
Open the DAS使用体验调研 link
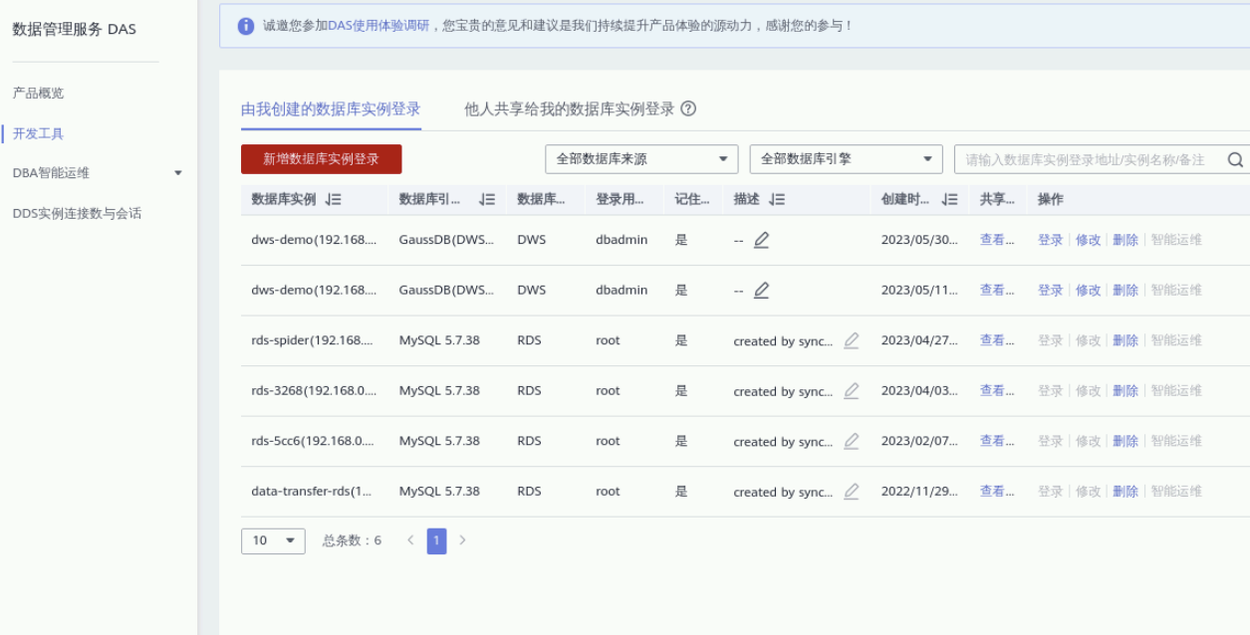tap(379, 26)
